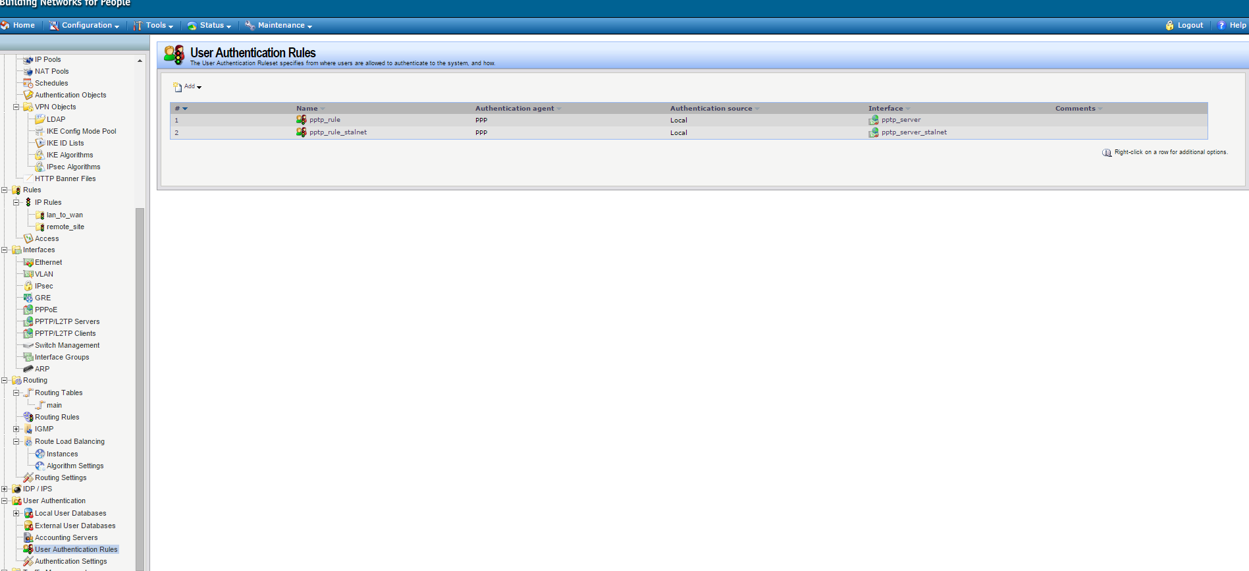Open the pptp_rule authentication rule

[325, 120]
